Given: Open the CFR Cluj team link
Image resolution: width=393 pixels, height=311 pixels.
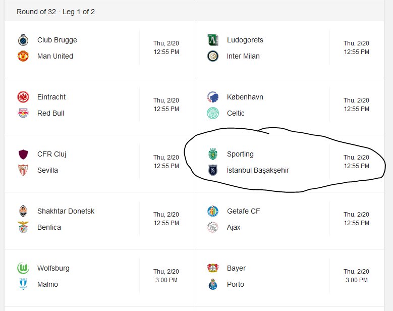Looking at the screenshot, I should [x=51, y=154].
